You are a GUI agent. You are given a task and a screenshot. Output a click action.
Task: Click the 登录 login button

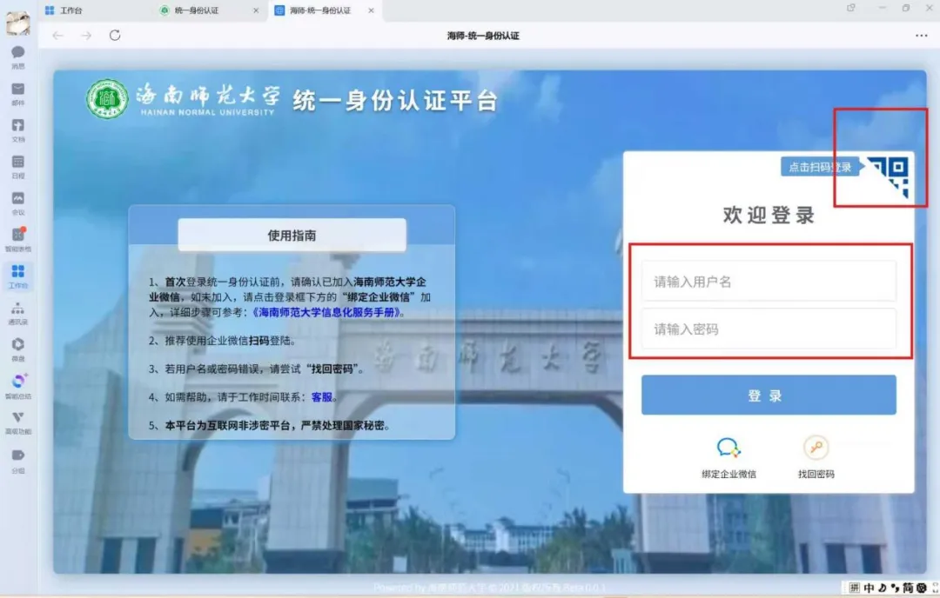coord(769,395)
